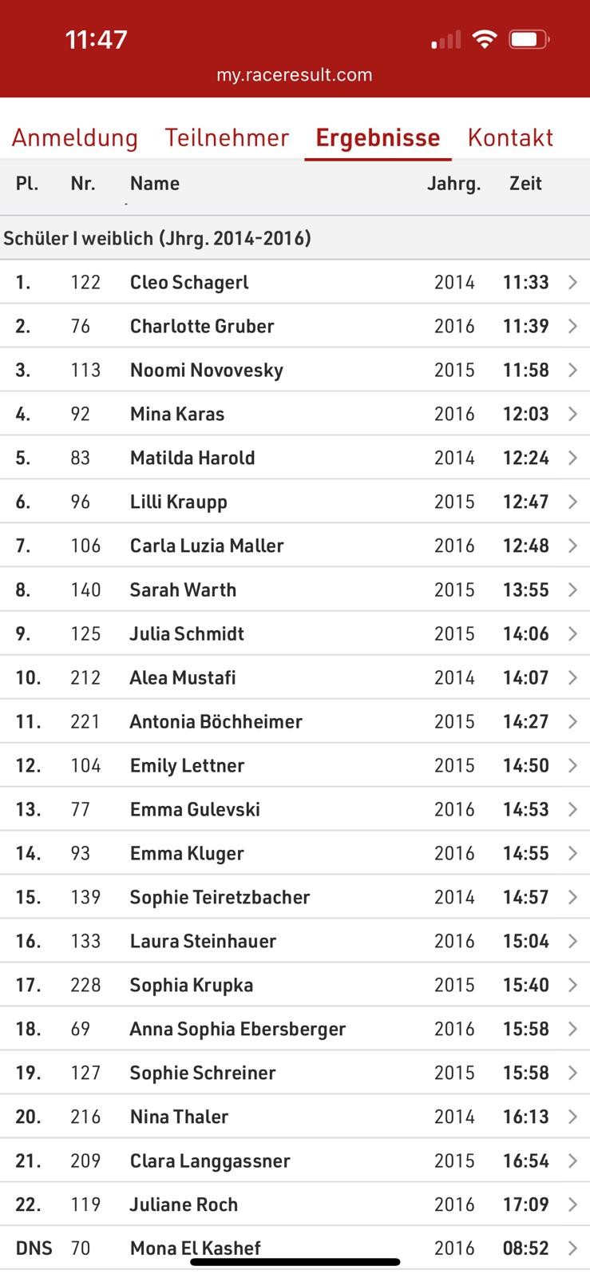Open details chevron for Cleo Schagerl
This screenshot has width=590, height=1278.
(572, 282)
